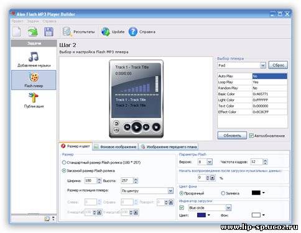Select the Flash плеер sidebar step

click(x=34, y=80)
